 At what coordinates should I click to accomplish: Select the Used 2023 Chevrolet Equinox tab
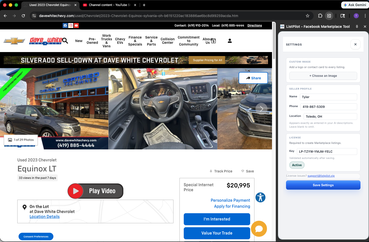(50, 5)
